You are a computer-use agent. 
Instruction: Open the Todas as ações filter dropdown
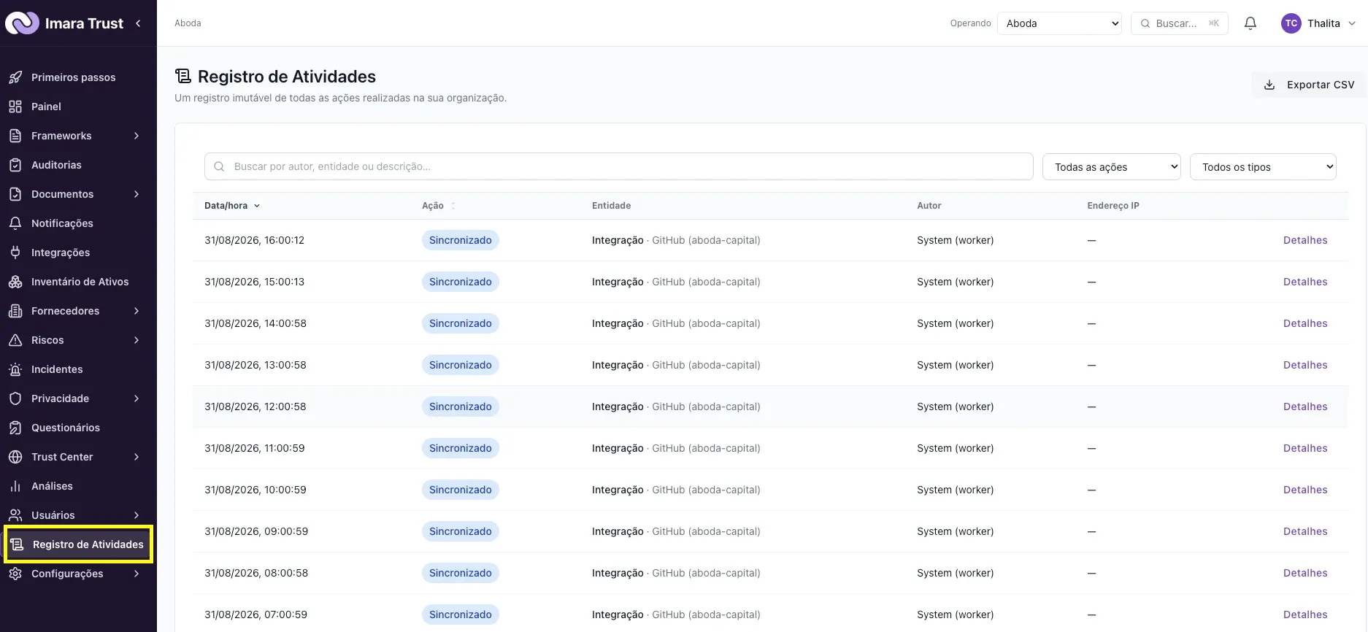(1112, 166)
